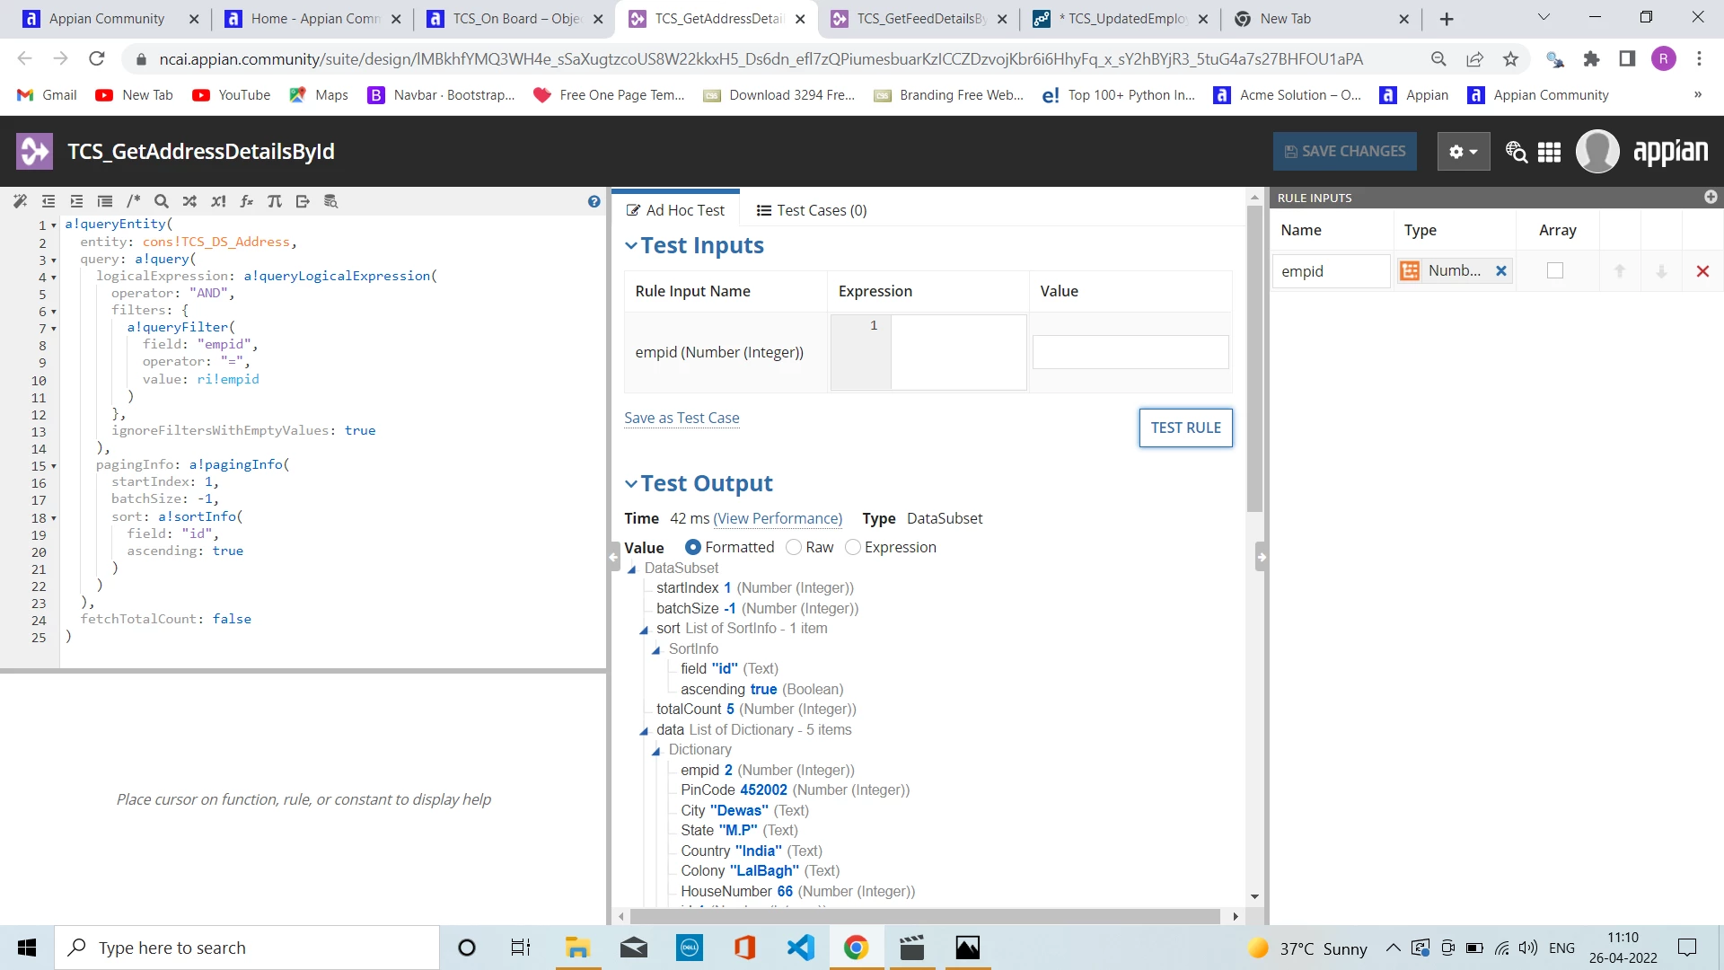Click the shuffle arrows icon in editor toolbar
The image size is (1724, 970).
click(x=189, y=201)
